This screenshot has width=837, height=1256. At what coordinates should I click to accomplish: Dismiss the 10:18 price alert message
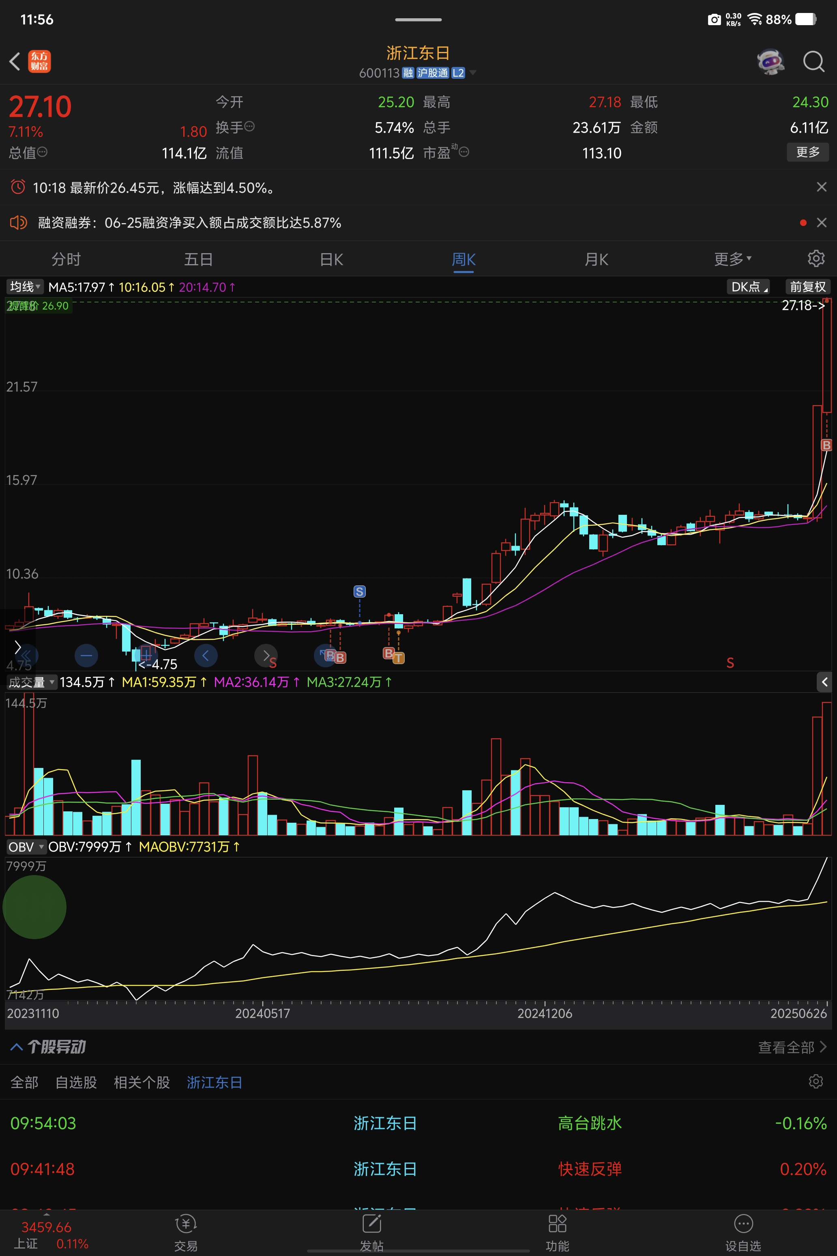(x=822, y=187)
